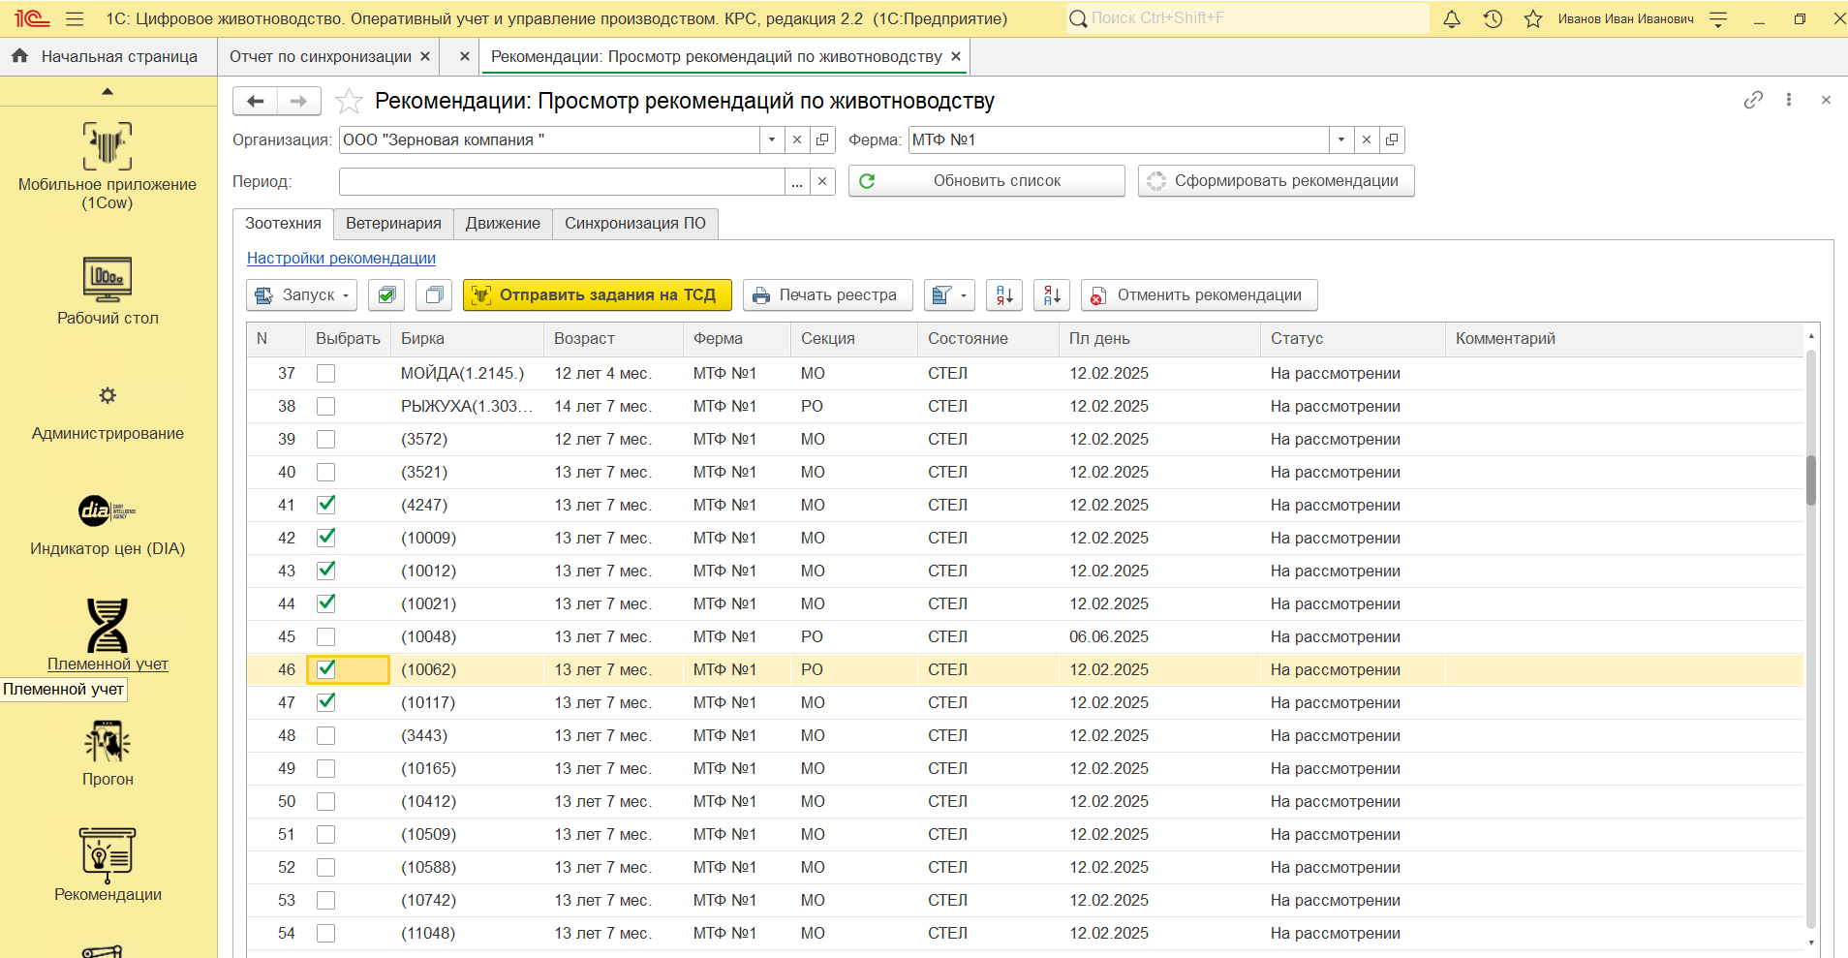This screenshot has height=958, width=1848.
Task: Open Рекомендации section in sidebar
Action: coord(108,865)
